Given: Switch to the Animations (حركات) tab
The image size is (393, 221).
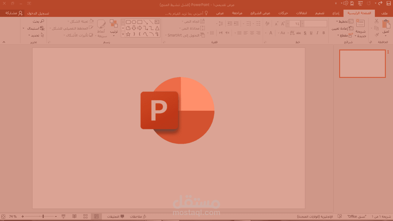Looking at the screenshot, I should point(283,14).
